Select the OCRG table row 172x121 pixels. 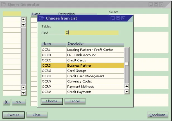pyautogui.click(x=83, y=71)
